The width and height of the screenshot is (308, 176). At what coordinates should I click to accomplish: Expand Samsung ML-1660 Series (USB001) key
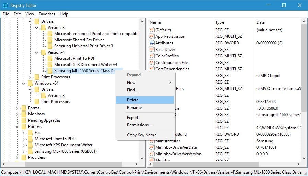coord(24,151)
